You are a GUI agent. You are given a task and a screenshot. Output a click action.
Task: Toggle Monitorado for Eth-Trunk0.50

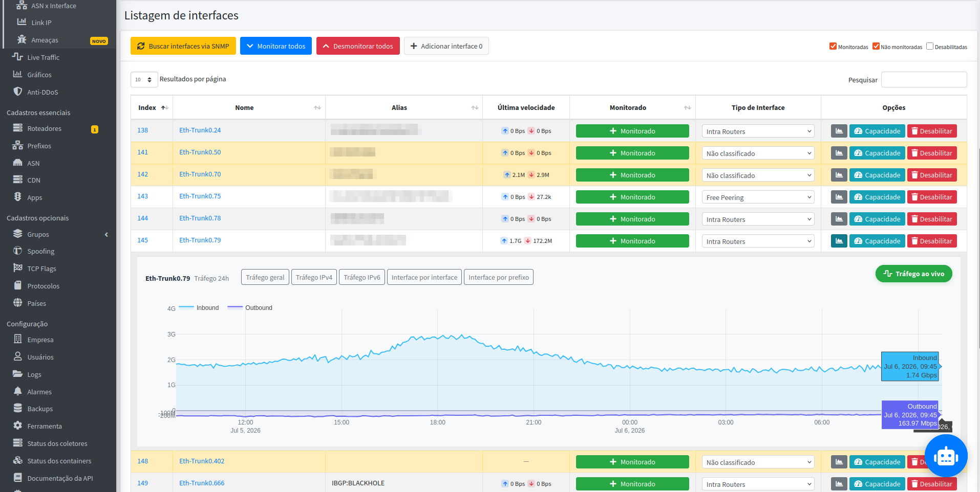(632, 153)
